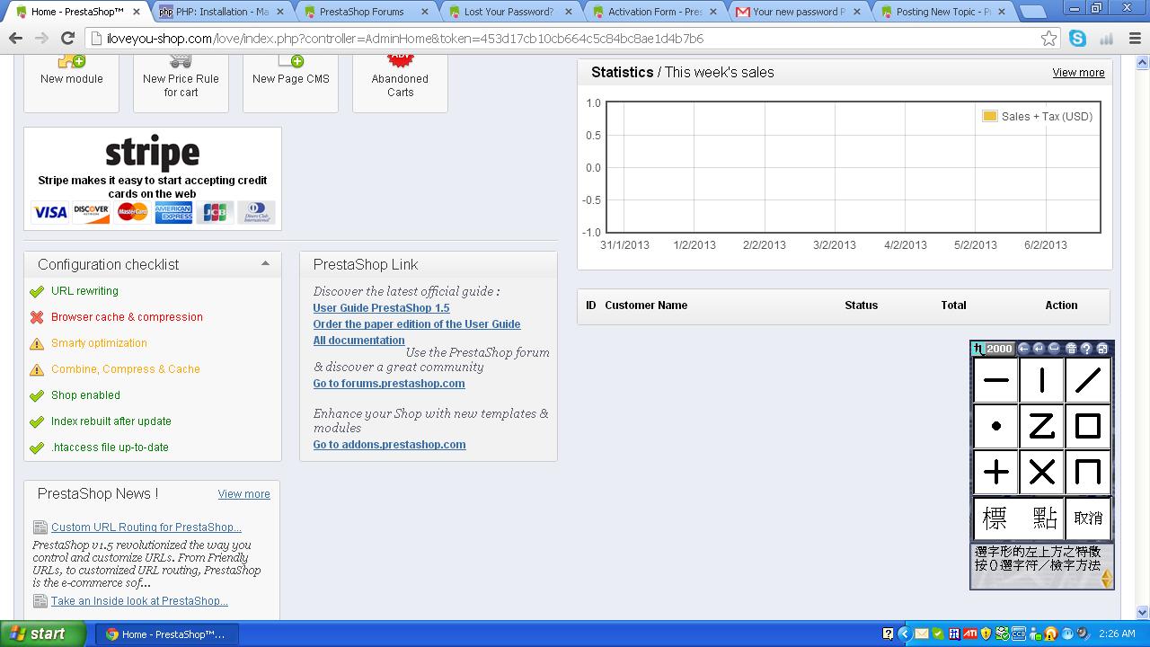Image resolution: width=1150 pixels, height=647 pixels.
Task: Open the All documentation link
Action: 358,340
